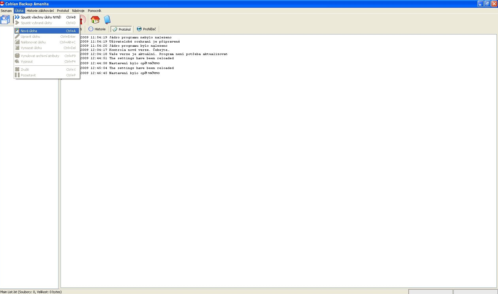Restore down the Cobian Backup window
The width and height of the screenshot is (498, 294).
click(487, 4)
